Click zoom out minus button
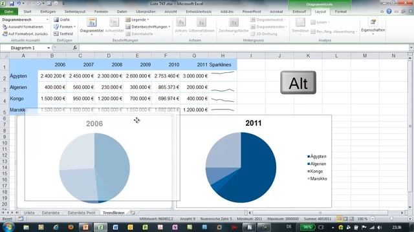The height and width of the screenshot is (232, 414). coord(373,218)
